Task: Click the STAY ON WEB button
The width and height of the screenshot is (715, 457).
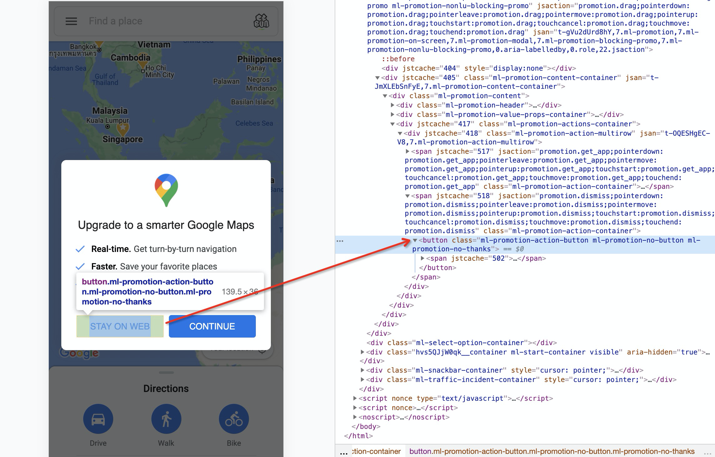Action: (120, 326)
